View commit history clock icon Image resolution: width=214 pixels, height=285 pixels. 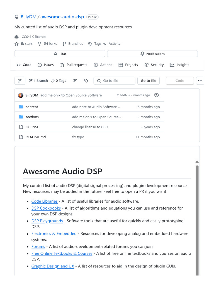tap(157, 95)
